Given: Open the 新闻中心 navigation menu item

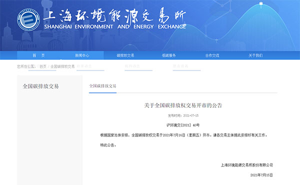Looking at the screenshot, I should pos(82,55).
